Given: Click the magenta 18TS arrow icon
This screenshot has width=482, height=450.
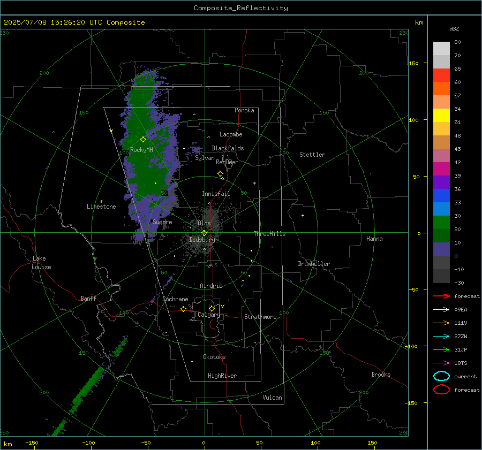Looking at the screenshot, I should point(441,363).
